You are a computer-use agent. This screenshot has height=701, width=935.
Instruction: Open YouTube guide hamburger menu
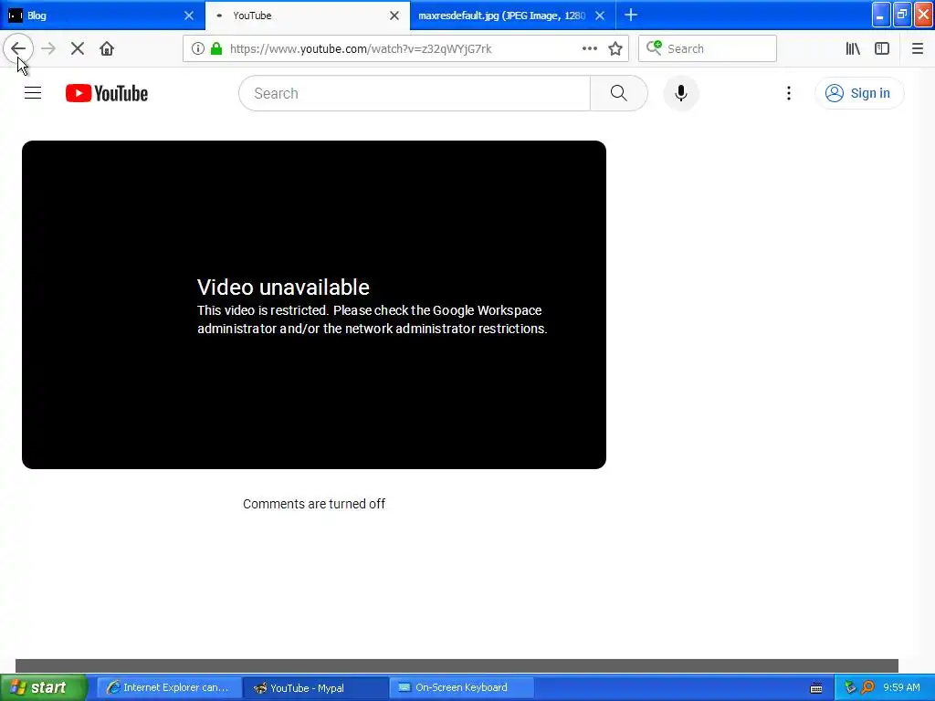pyautogui.click(x=33, y=93)
